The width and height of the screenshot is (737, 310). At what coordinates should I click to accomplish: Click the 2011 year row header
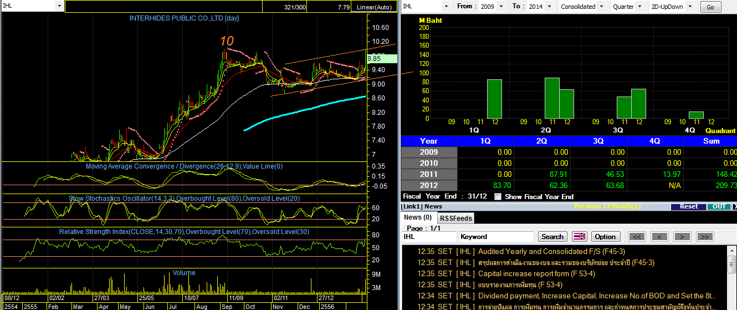[429, 174]
